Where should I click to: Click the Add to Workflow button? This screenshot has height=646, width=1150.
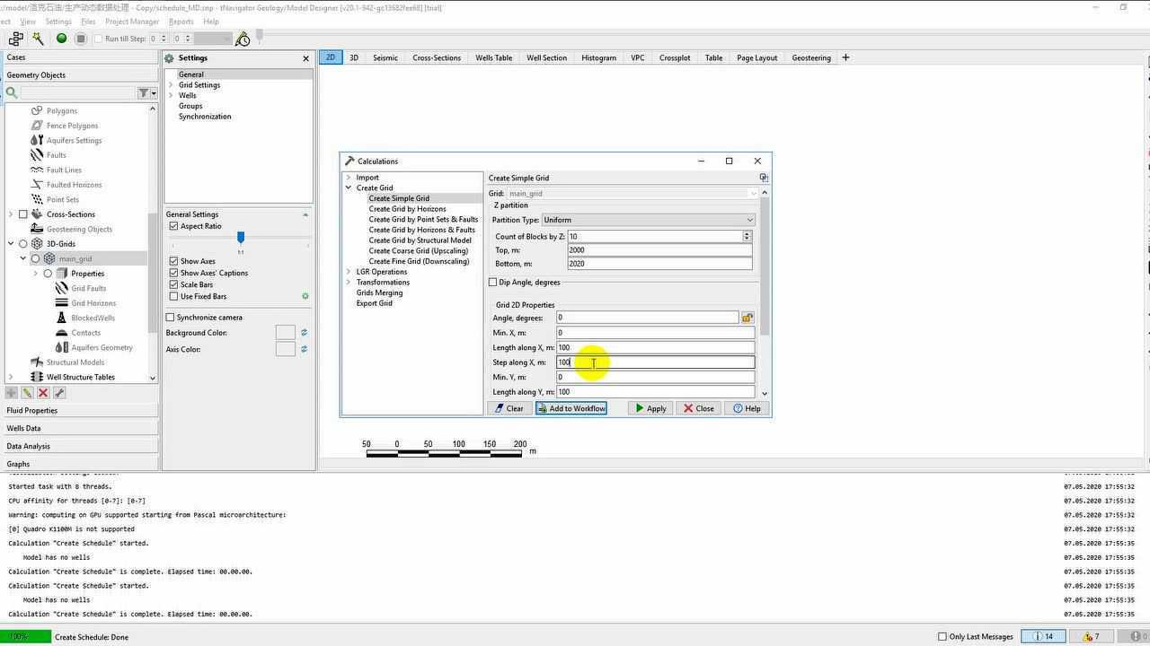(x=571, y=408)
